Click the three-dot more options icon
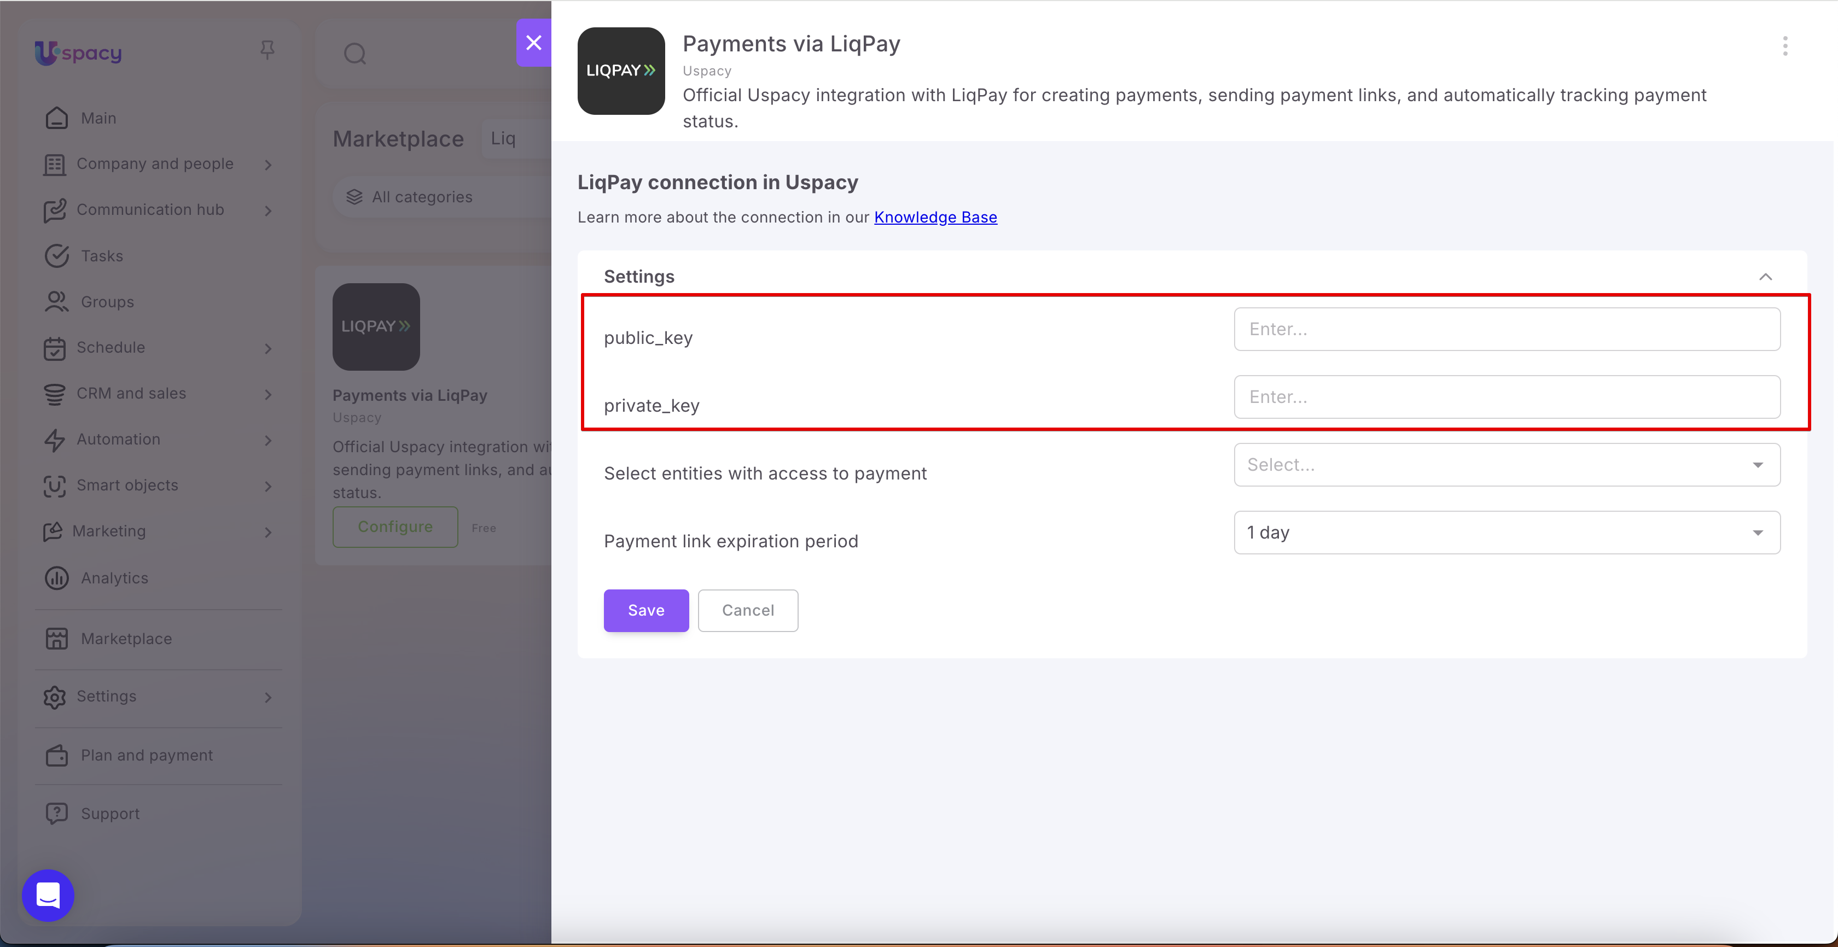Viewport: 1838px width, 947px height. (x=1785, y=46)
